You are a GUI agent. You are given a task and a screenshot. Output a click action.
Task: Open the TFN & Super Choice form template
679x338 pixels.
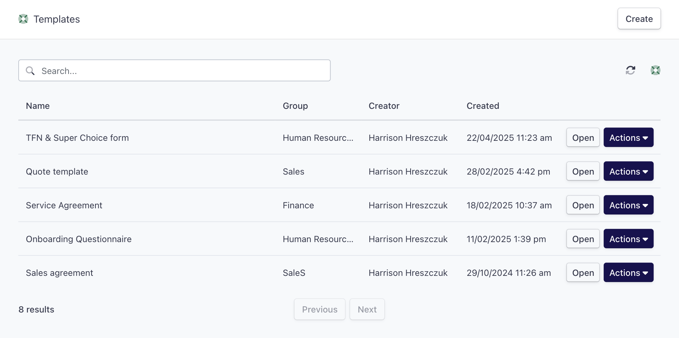[583, 138]
